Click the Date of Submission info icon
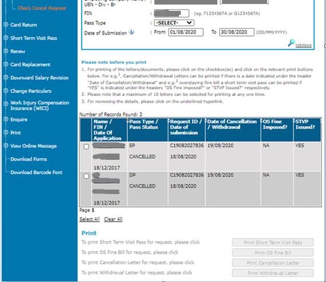The width and height of the screenshot is (326, 282). 132,32
